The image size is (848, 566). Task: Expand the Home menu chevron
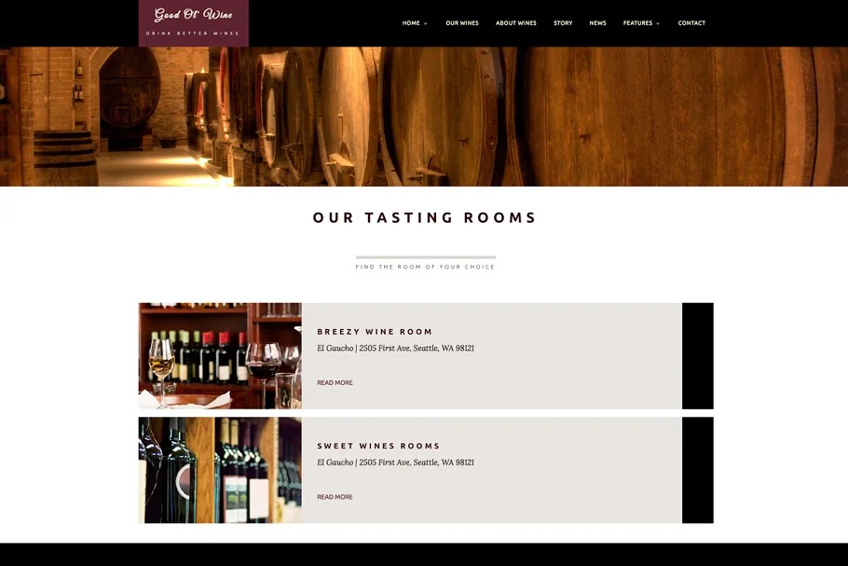[x=426, y=23]
